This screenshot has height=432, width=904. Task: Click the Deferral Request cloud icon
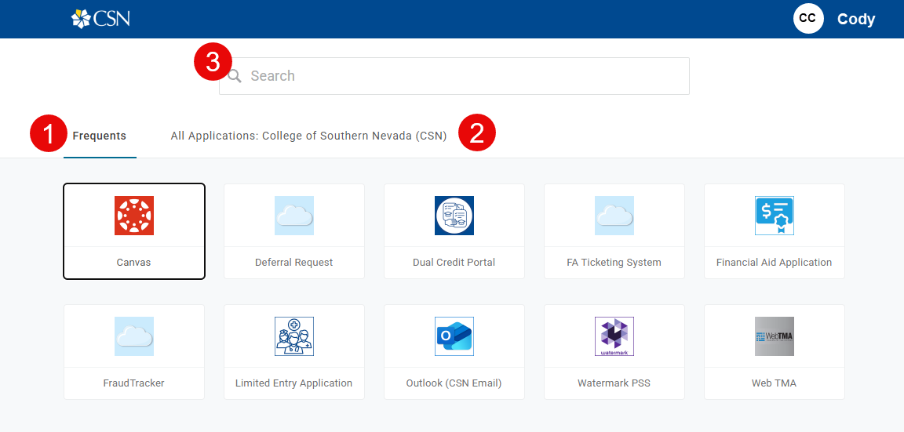point(294,216)
